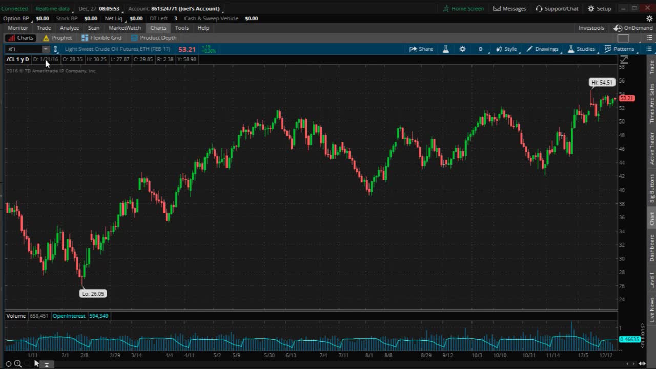Click the 53.21 quote in the symbol bar
The height and width of the screenshot is (369, 656).
[x=187, y=49]
